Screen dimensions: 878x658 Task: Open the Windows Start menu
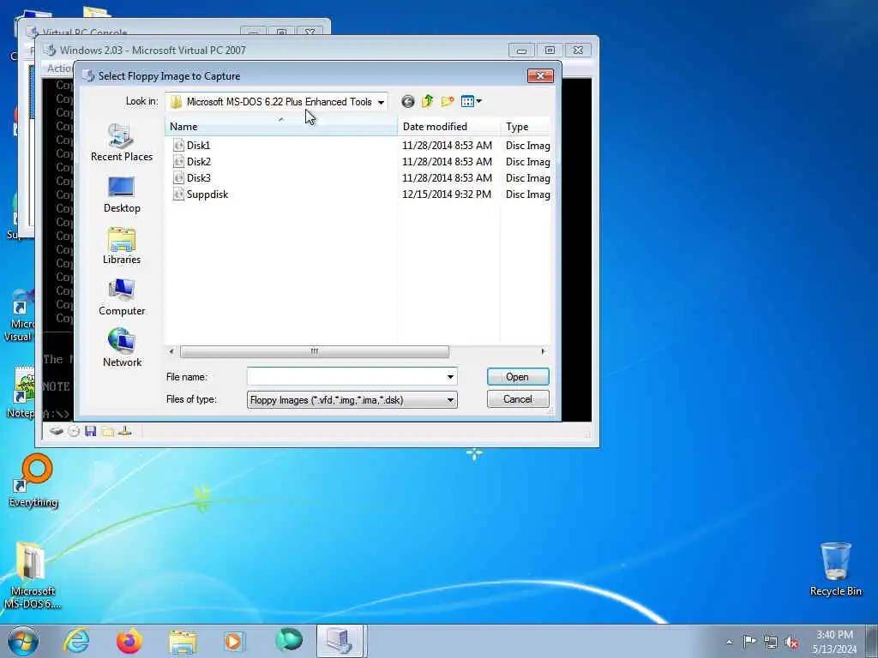tap(23, 641)
